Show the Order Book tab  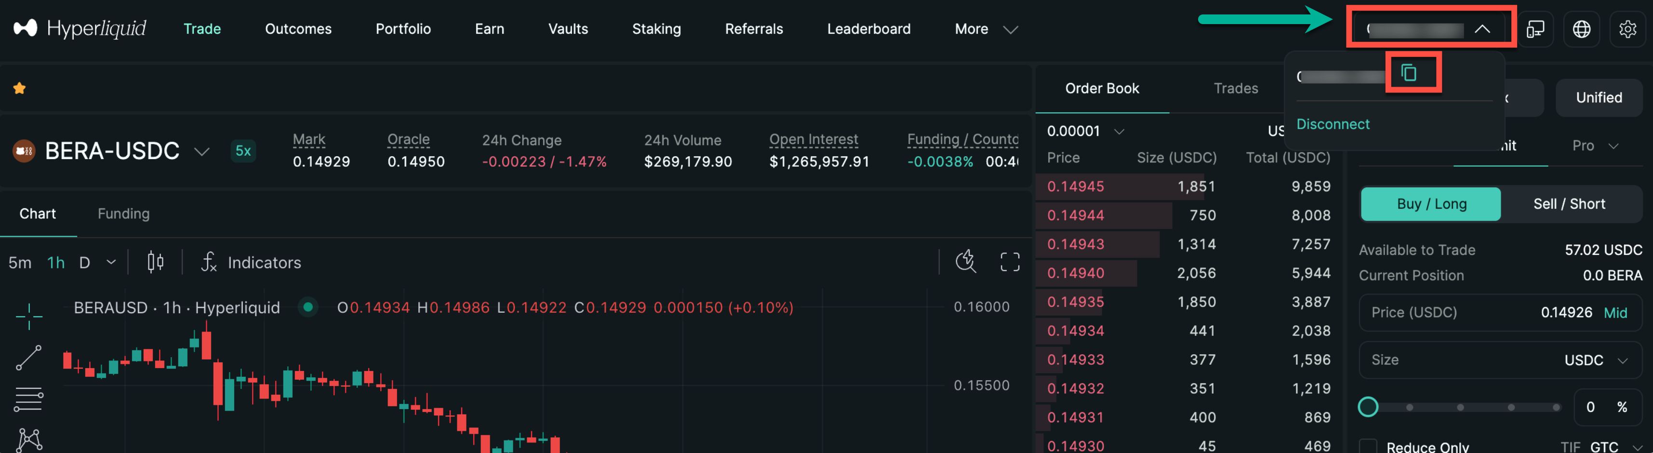[1102, 89]
